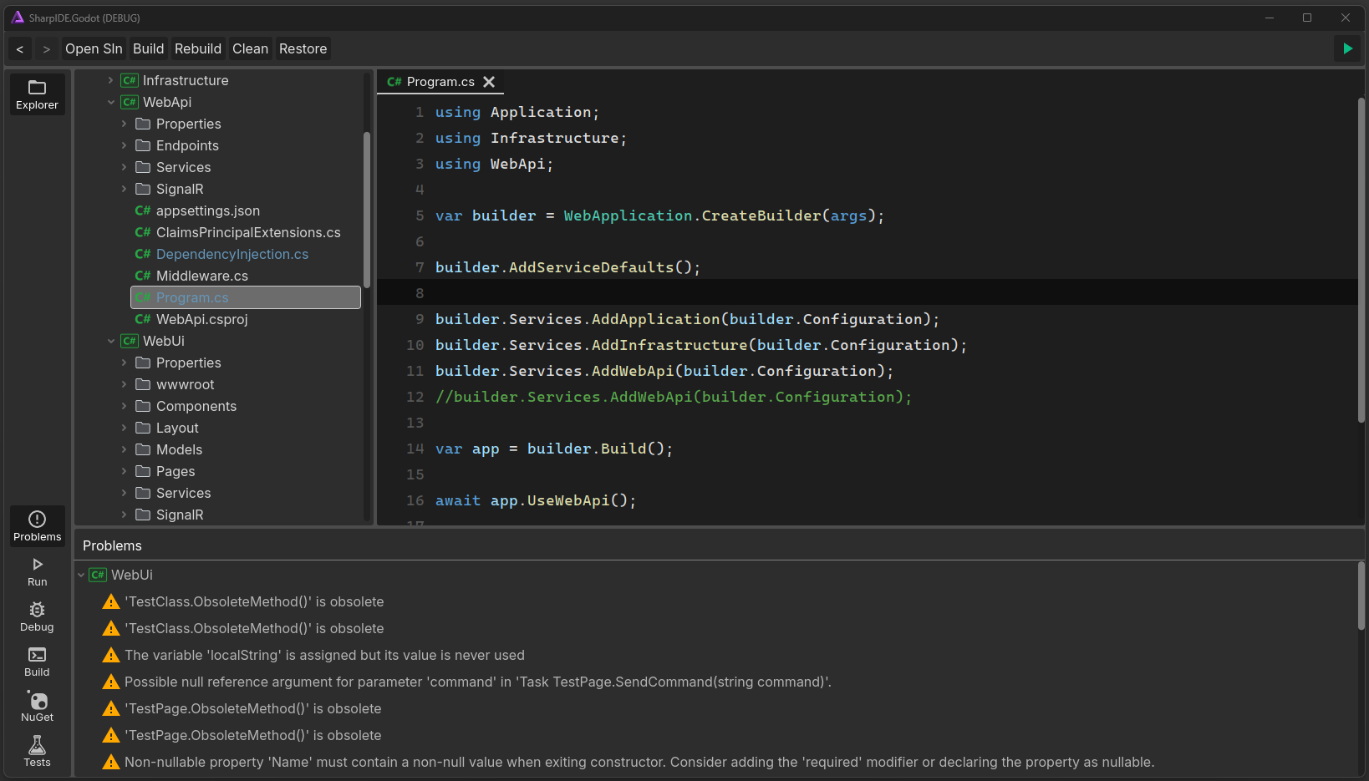Select the WebApi Services folder
The height and width of the screenshot is (781, 1369).
(183, 167)
